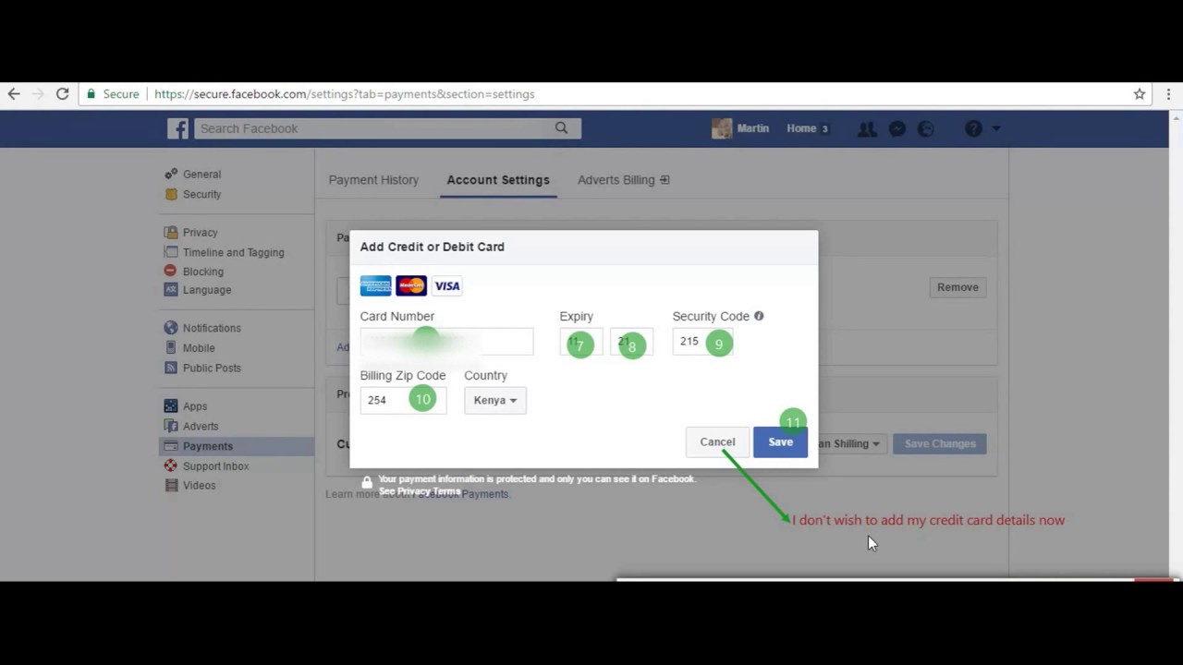The height and width of the screenshot is (665, 1183).
Task: Click the Facebook logo icon
Action: [x=177, y=128]
